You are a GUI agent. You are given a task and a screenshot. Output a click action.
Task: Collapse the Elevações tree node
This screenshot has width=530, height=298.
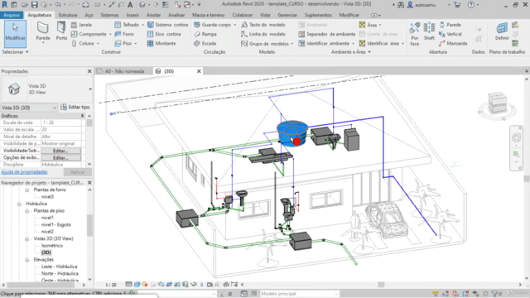pos(27,260)
